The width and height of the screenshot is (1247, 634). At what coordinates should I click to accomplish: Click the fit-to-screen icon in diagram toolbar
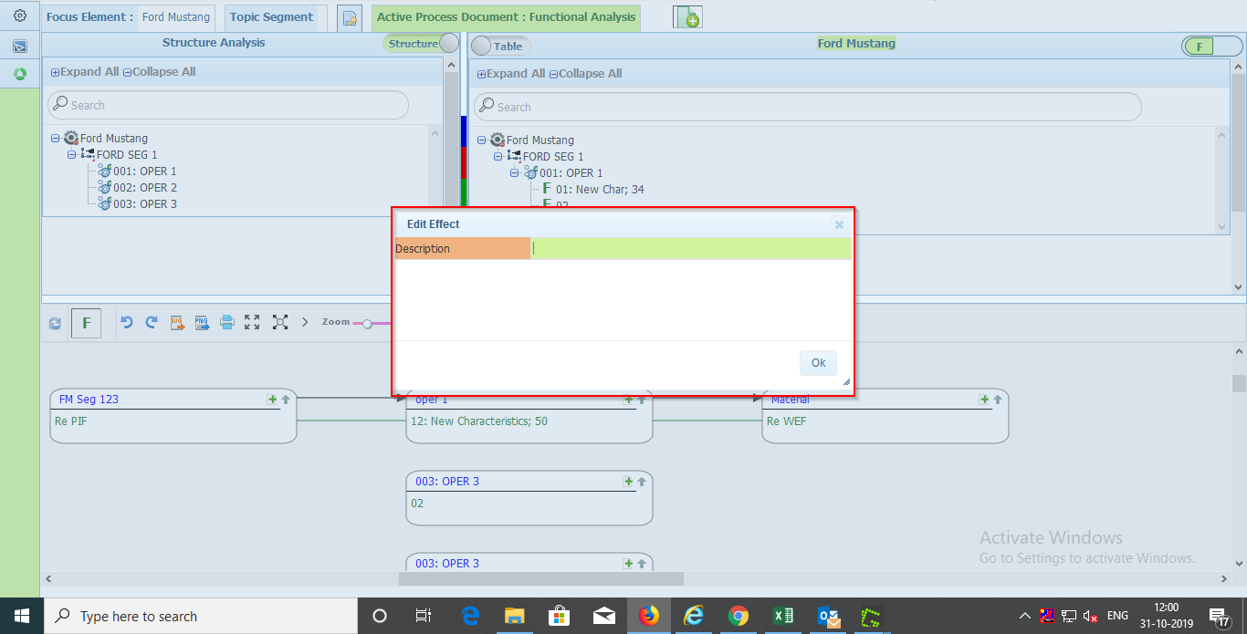click(x=280, y=322)
